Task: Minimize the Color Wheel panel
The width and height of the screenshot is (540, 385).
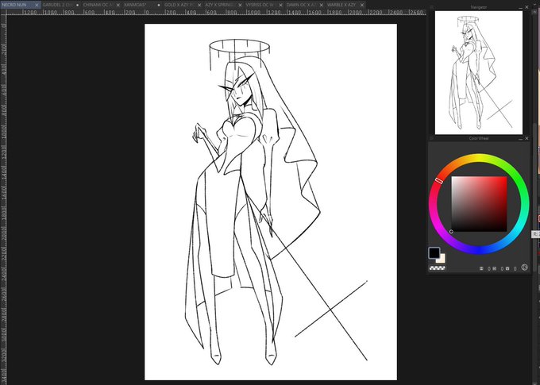Action: tap(520, 138)
